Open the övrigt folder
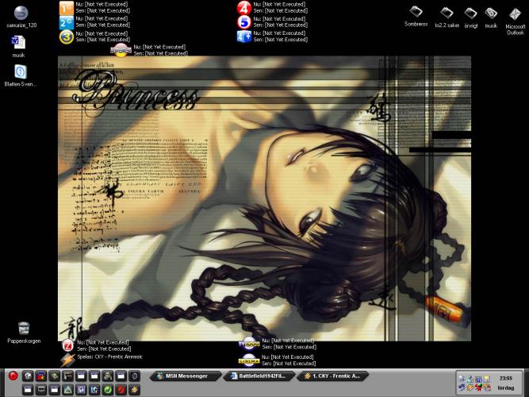The image size is (529, 397). tap(470, 13)
